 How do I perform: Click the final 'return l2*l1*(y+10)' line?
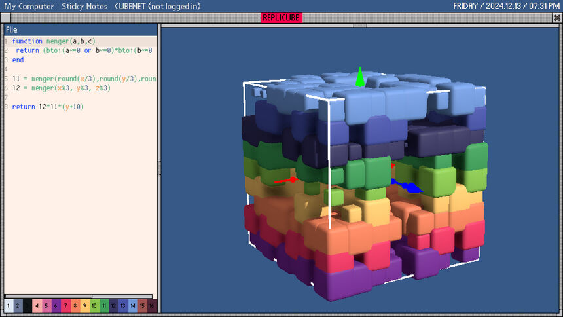tap(47, 107)
